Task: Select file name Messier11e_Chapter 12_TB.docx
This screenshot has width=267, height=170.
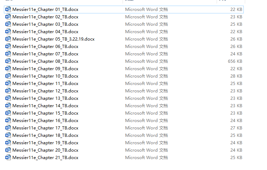Action: [x=45, y=91]
